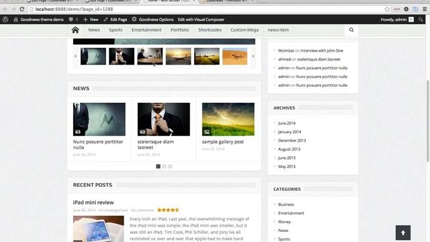The image size is (430, 242).
Task: Select the orange desert carousel thumbnail
Action: pyautogui.click(x=235, y=56)
